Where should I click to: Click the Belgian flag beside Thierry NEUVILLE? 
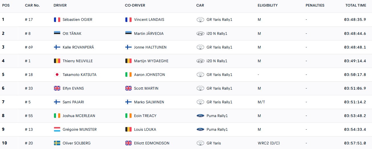(57, 61)
